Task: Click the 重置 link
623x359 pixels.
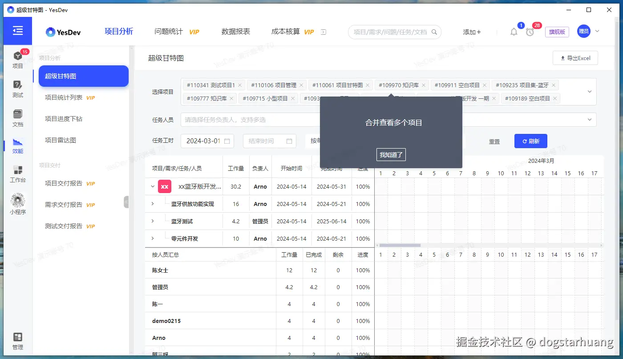Action: [494, 141]
